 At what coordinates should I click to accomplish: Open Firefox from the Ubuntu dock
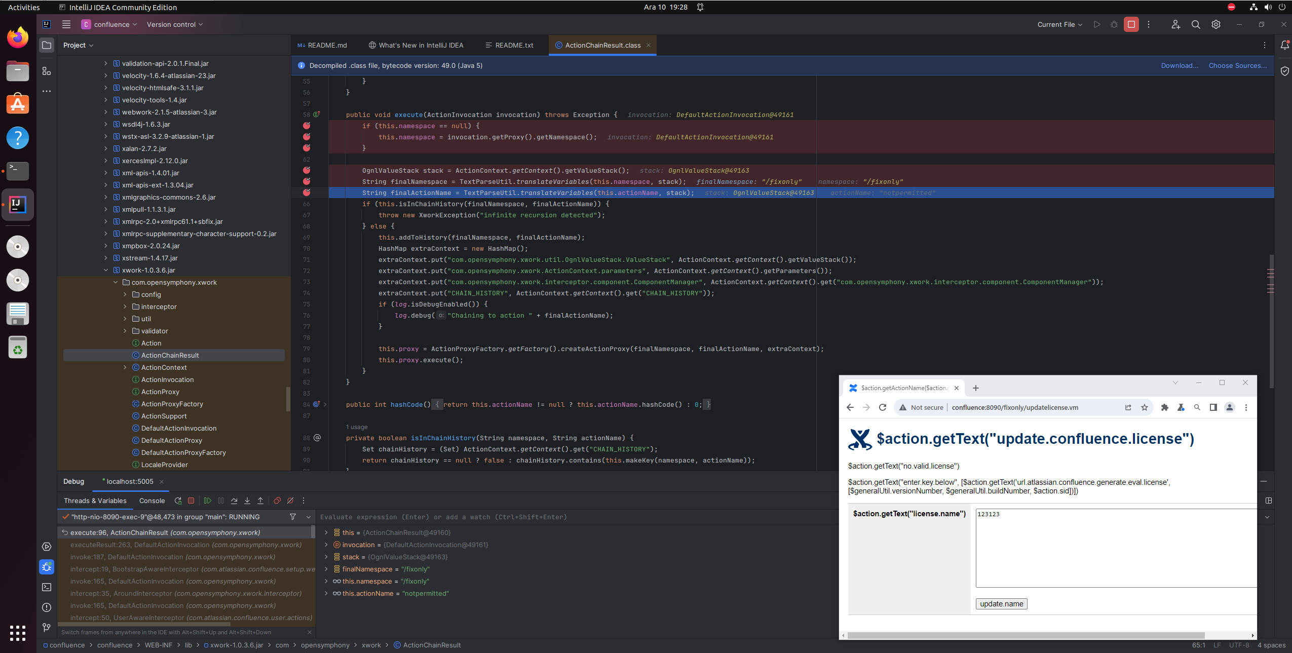[18, 37]
